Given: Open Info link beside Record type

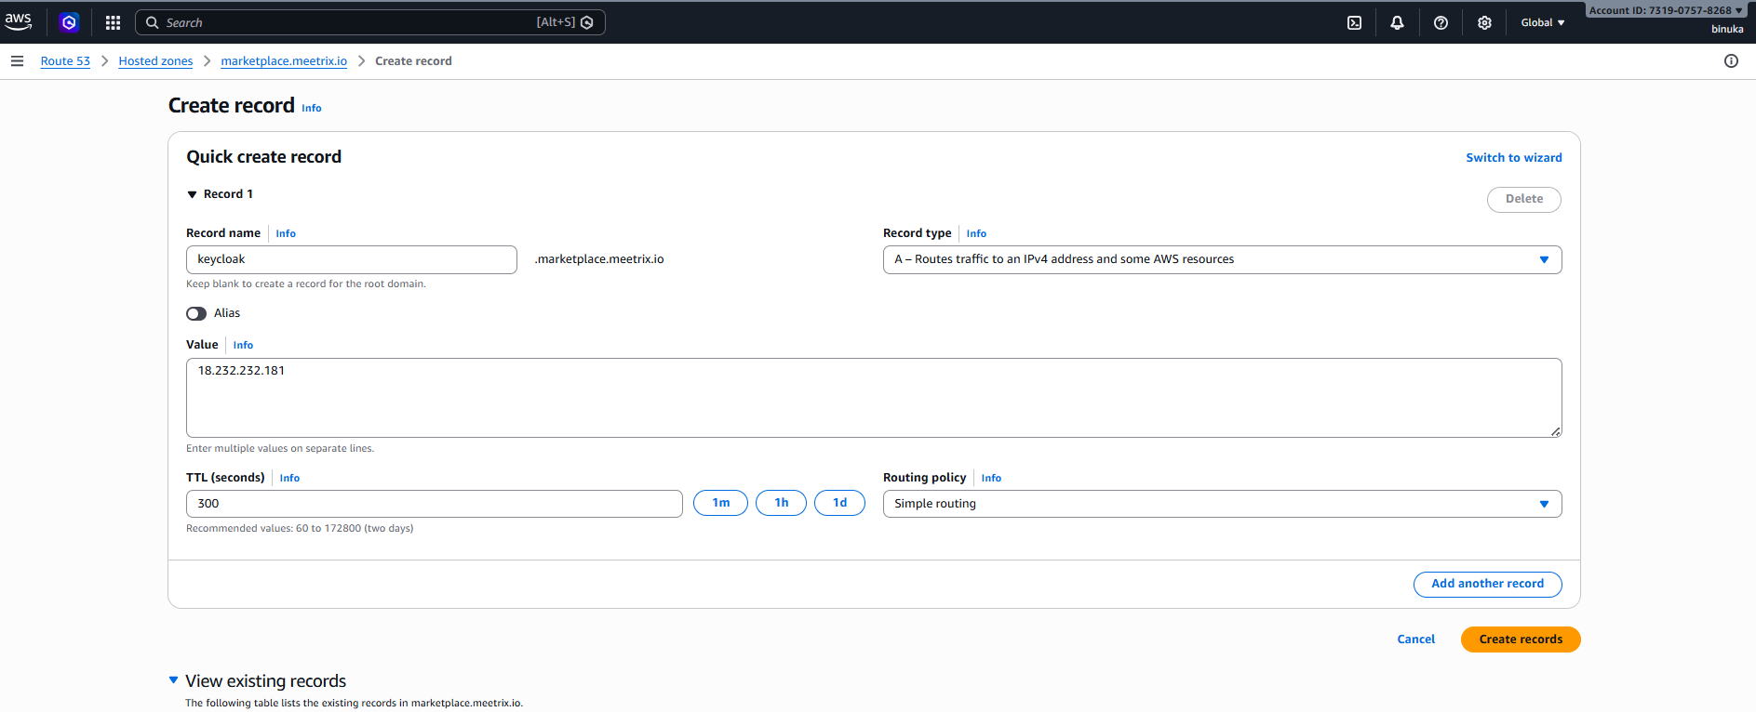Looking at the screenshot, I should tap(976, 233).
